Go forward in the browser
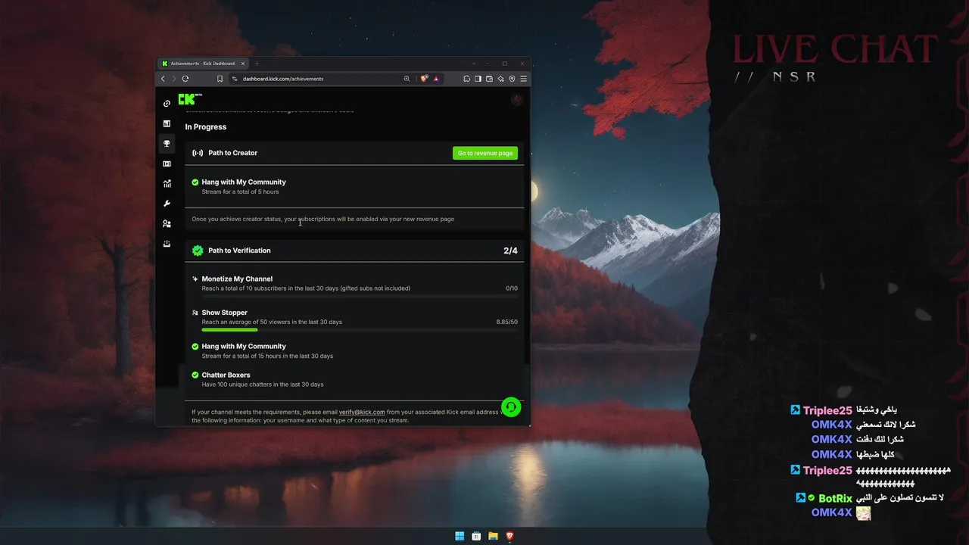This screenshot has height=545, width=969. (x=173, y=79)
